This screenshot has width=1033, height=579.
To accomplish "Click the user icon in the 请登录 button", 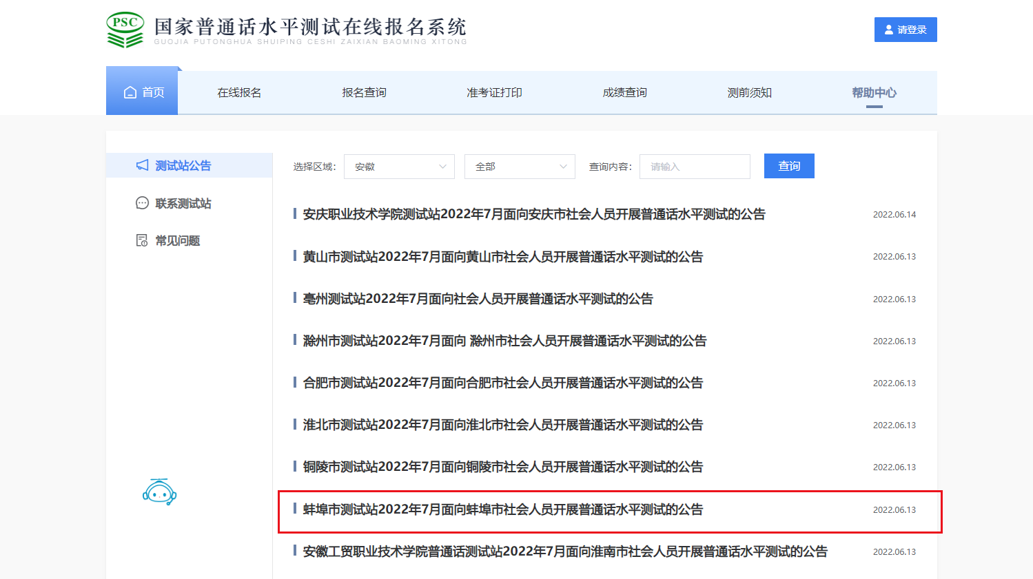I will point(889,30).
